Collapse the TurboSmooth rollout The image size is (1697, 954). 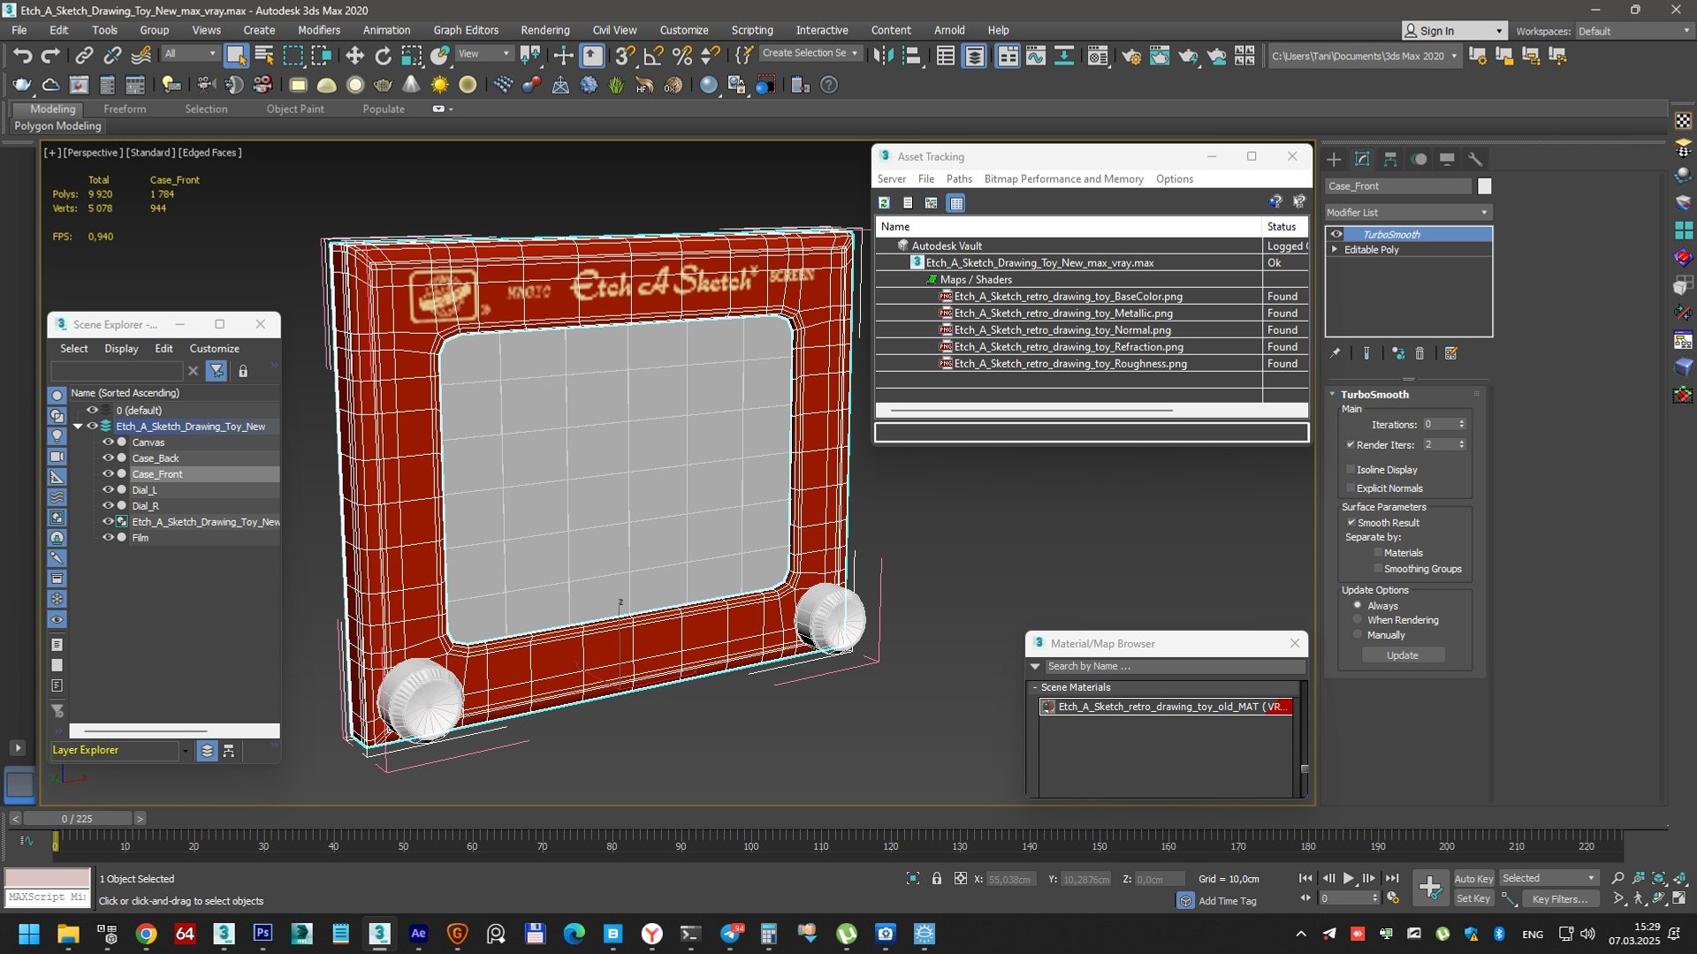pos(1333,395)
